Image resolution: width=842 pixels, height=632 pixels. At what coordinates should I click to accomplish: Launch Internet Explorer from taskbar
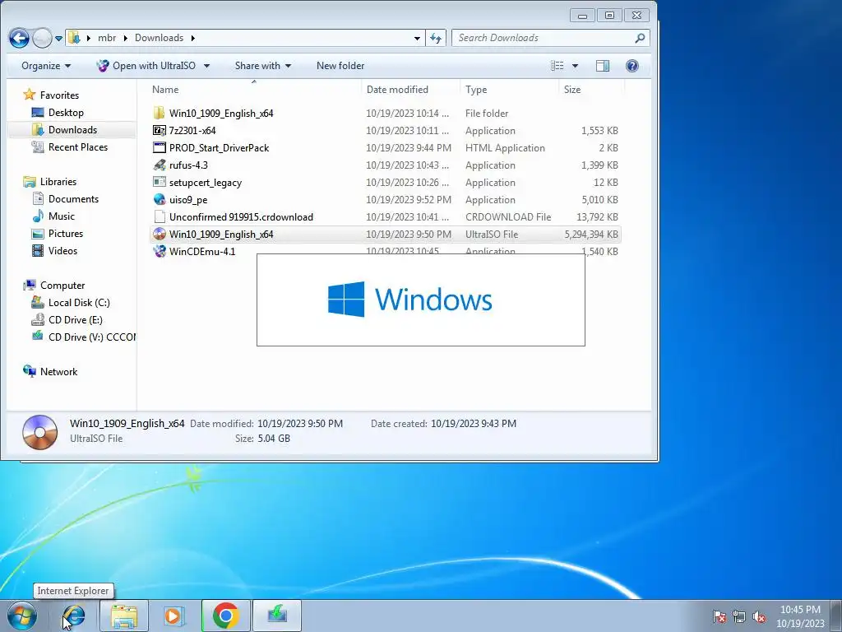[73, 616]
